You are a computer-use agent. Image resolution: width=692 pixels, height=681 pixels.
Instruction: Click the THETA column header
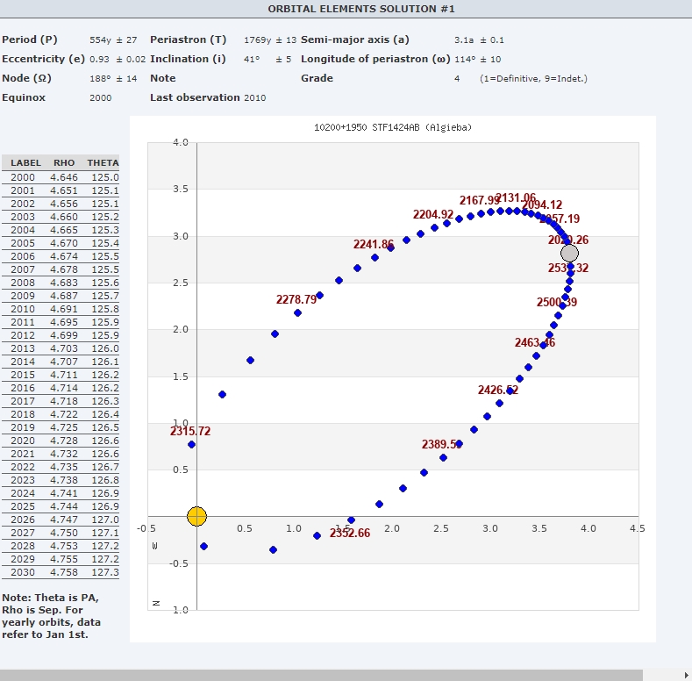coord(103,163)
